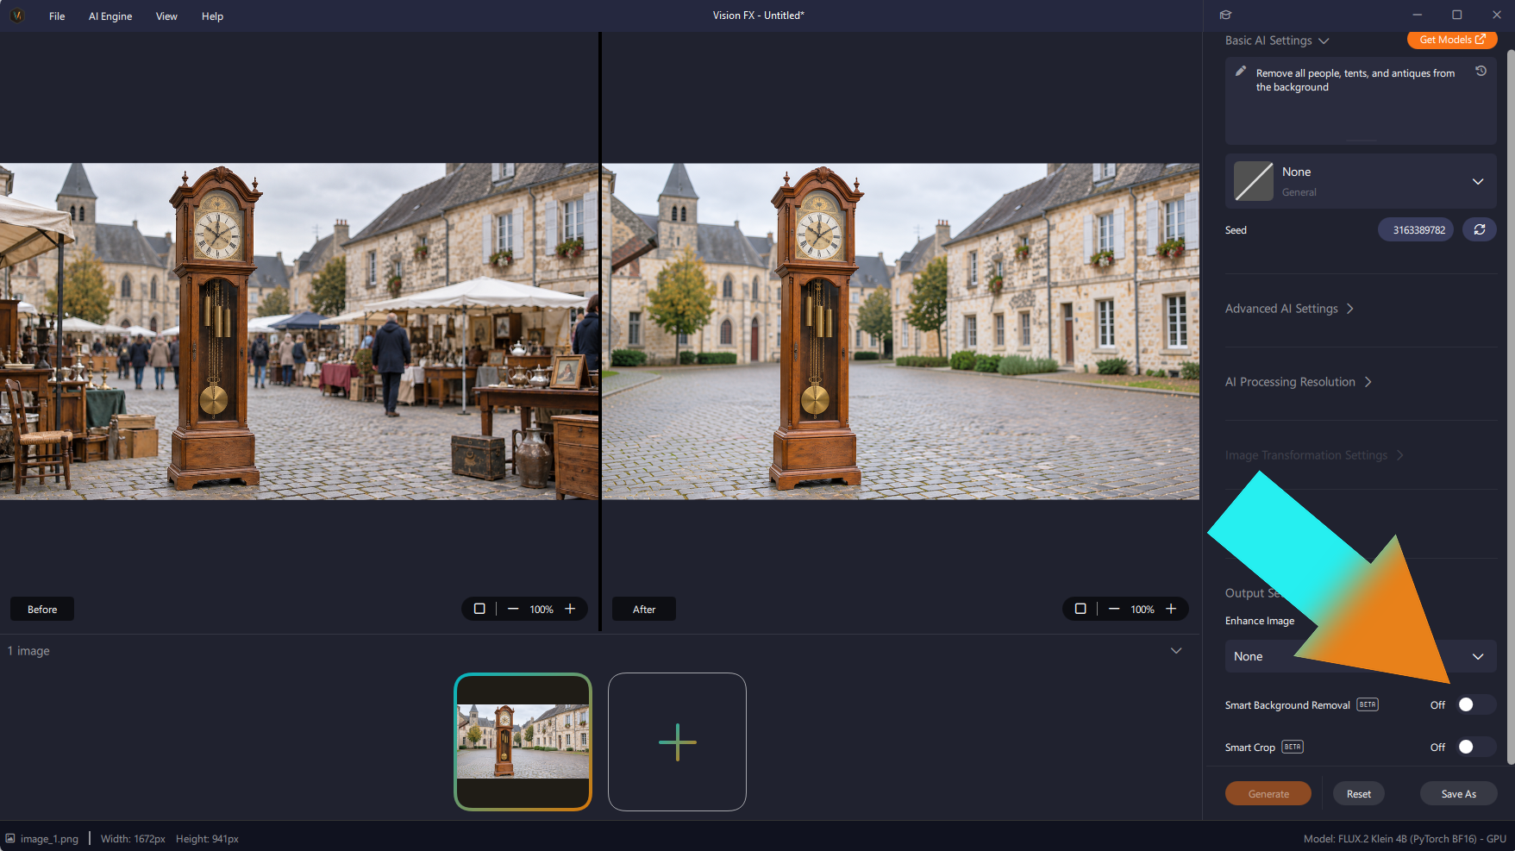Minimize the Vision FX window

(1417, 16)
